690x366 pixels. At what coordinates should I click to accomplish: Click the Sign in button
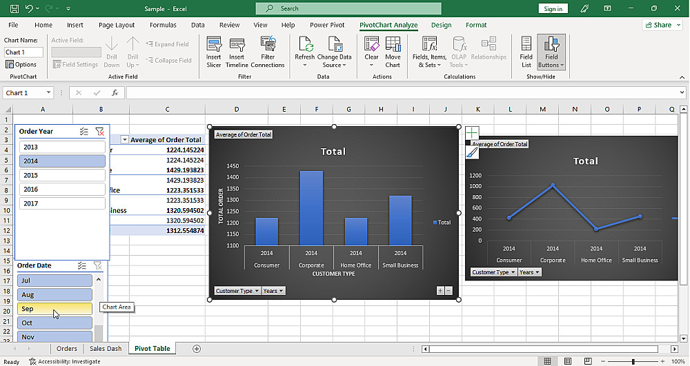click(553, 8)
